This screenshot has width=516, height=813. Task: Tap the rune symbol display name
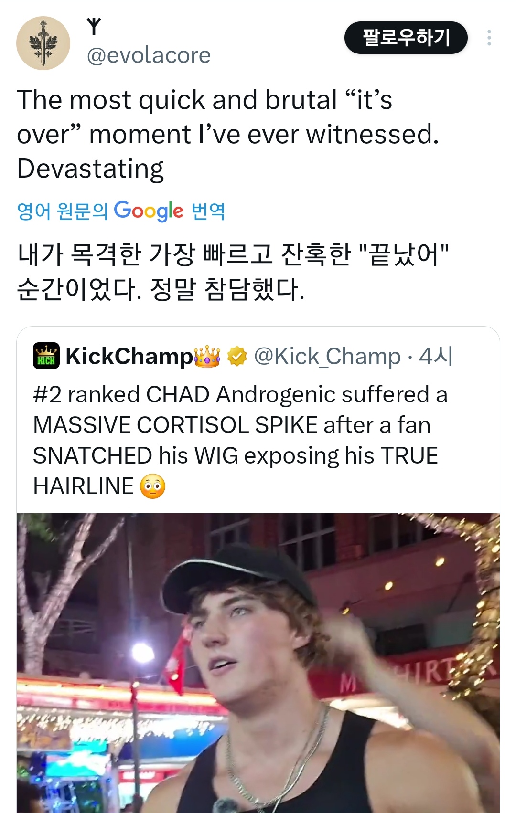pos(94,27)
